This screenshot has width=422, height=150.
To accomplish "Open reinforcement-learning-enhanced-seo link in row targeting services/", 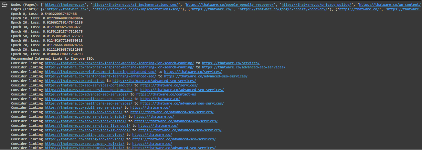I will click(100, 72).
